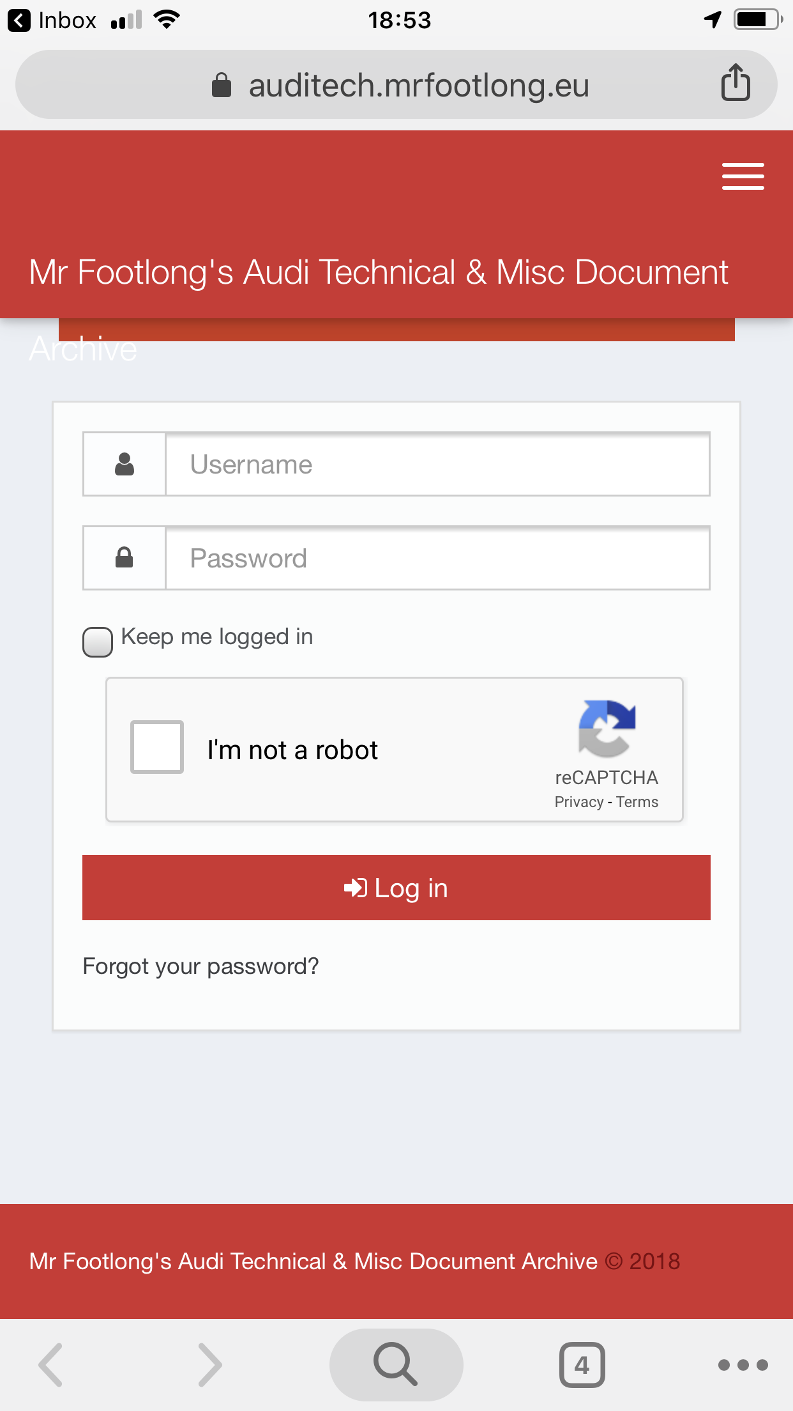Tap the browser search magnifier button
This screenshot has height=1411, width=793.
coord(396,1364)
